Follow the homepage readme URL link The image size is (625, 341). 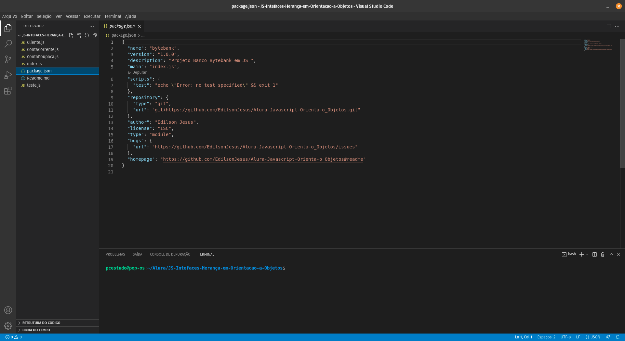263,159
